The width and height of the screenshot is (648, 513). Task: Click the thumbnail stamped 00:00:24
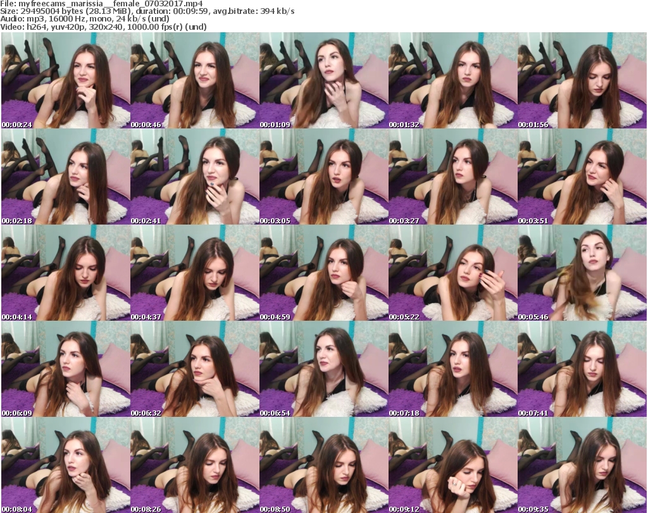[x=66, y=80]
